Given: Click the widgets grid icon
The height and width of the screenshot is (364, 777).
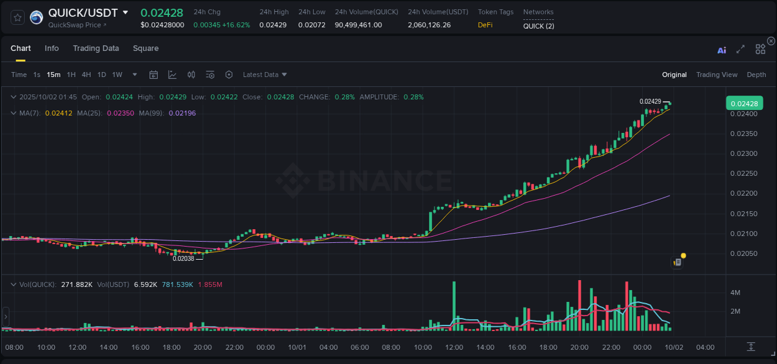Looking at the screenshot, I should [x=760, y=49].
